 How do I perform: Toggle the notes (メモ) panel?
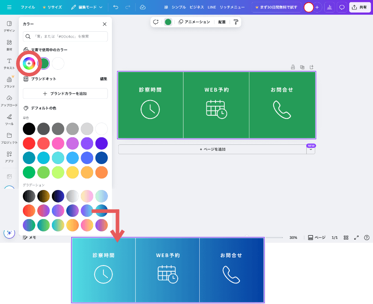pos(30,238)
